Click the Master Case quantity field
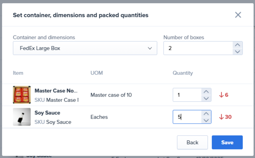 187,95
